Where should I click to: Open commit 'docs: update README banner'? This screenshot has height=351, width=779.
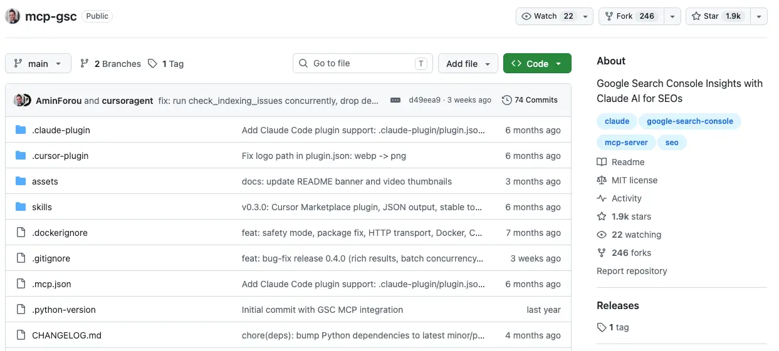347,181
